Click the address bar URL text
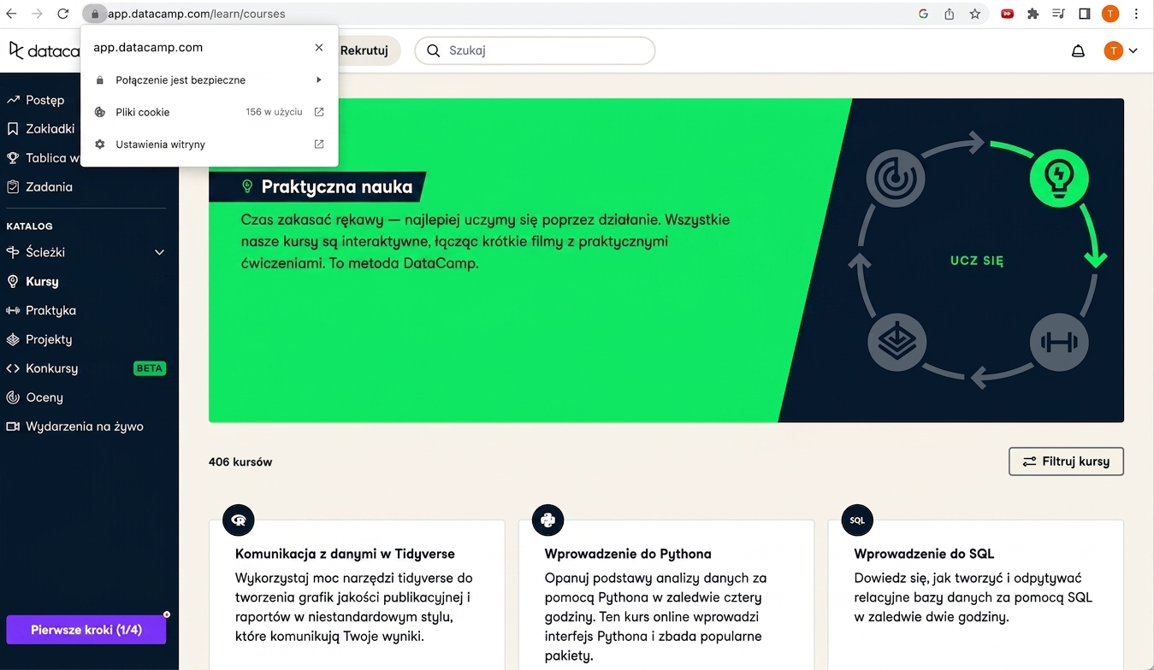The image size is (1154, 670). click(x=197, y=14)
